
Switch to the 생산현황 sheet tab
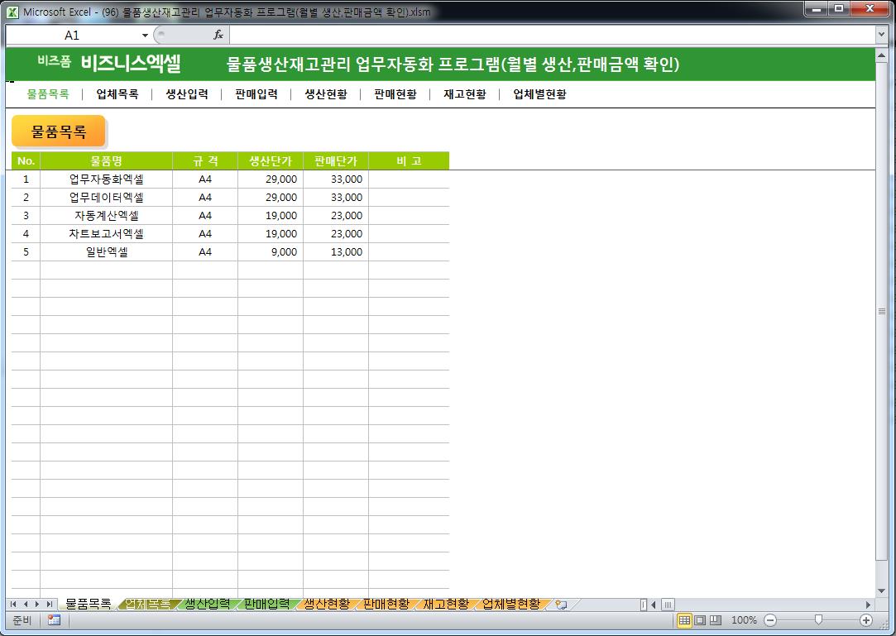pos(327,604)
